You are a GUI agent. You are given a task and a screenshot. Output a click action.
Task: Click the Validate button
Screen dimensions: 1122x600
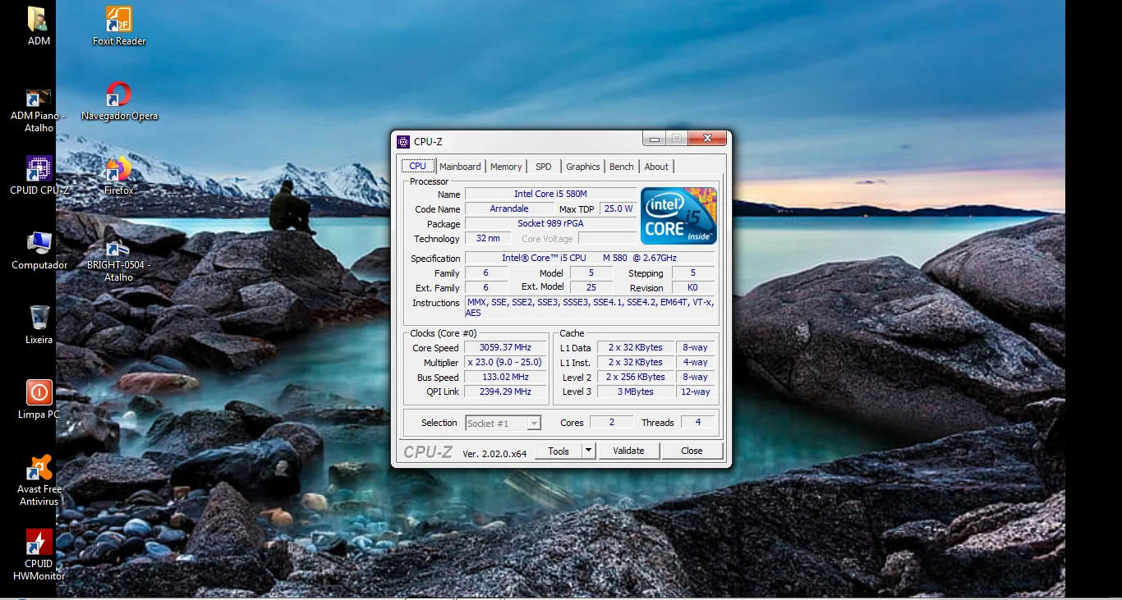click(x=628, y=451)
